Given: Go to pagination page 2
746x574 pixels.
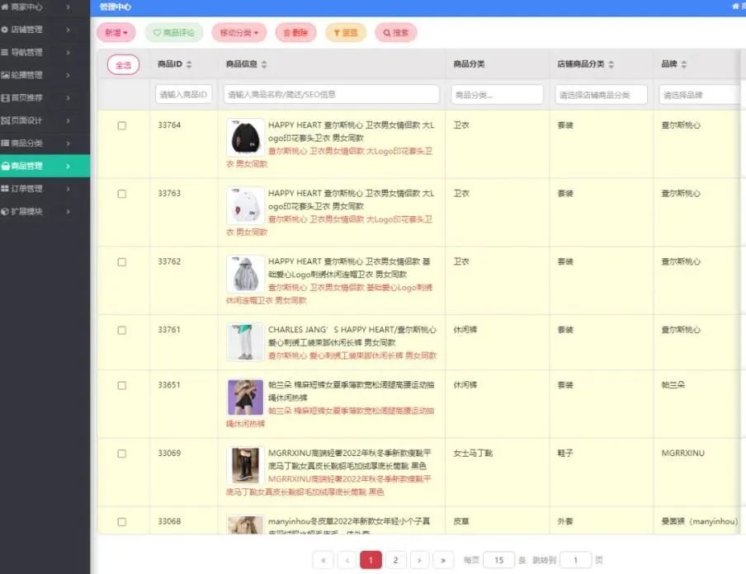Looking at the screenshot, I should point(395,559).
